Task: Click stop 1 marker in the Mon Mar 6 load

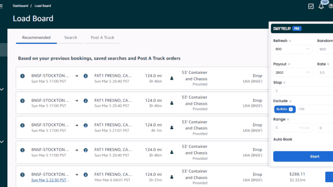Action: click(x=22, y=175)
